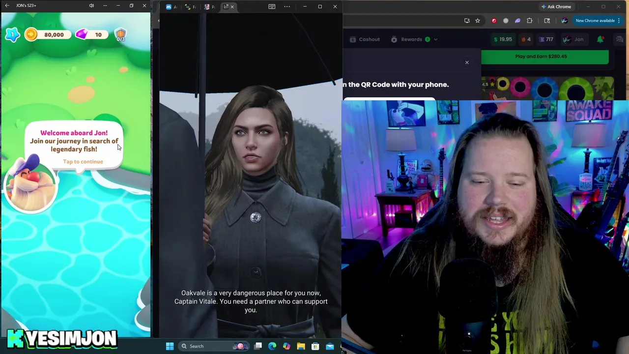Bookmark this page with the star icon

pos(477,21)
